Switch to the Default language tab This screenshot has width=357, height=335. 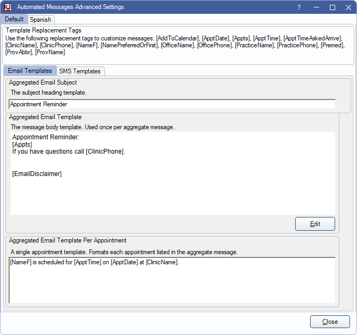14,19
